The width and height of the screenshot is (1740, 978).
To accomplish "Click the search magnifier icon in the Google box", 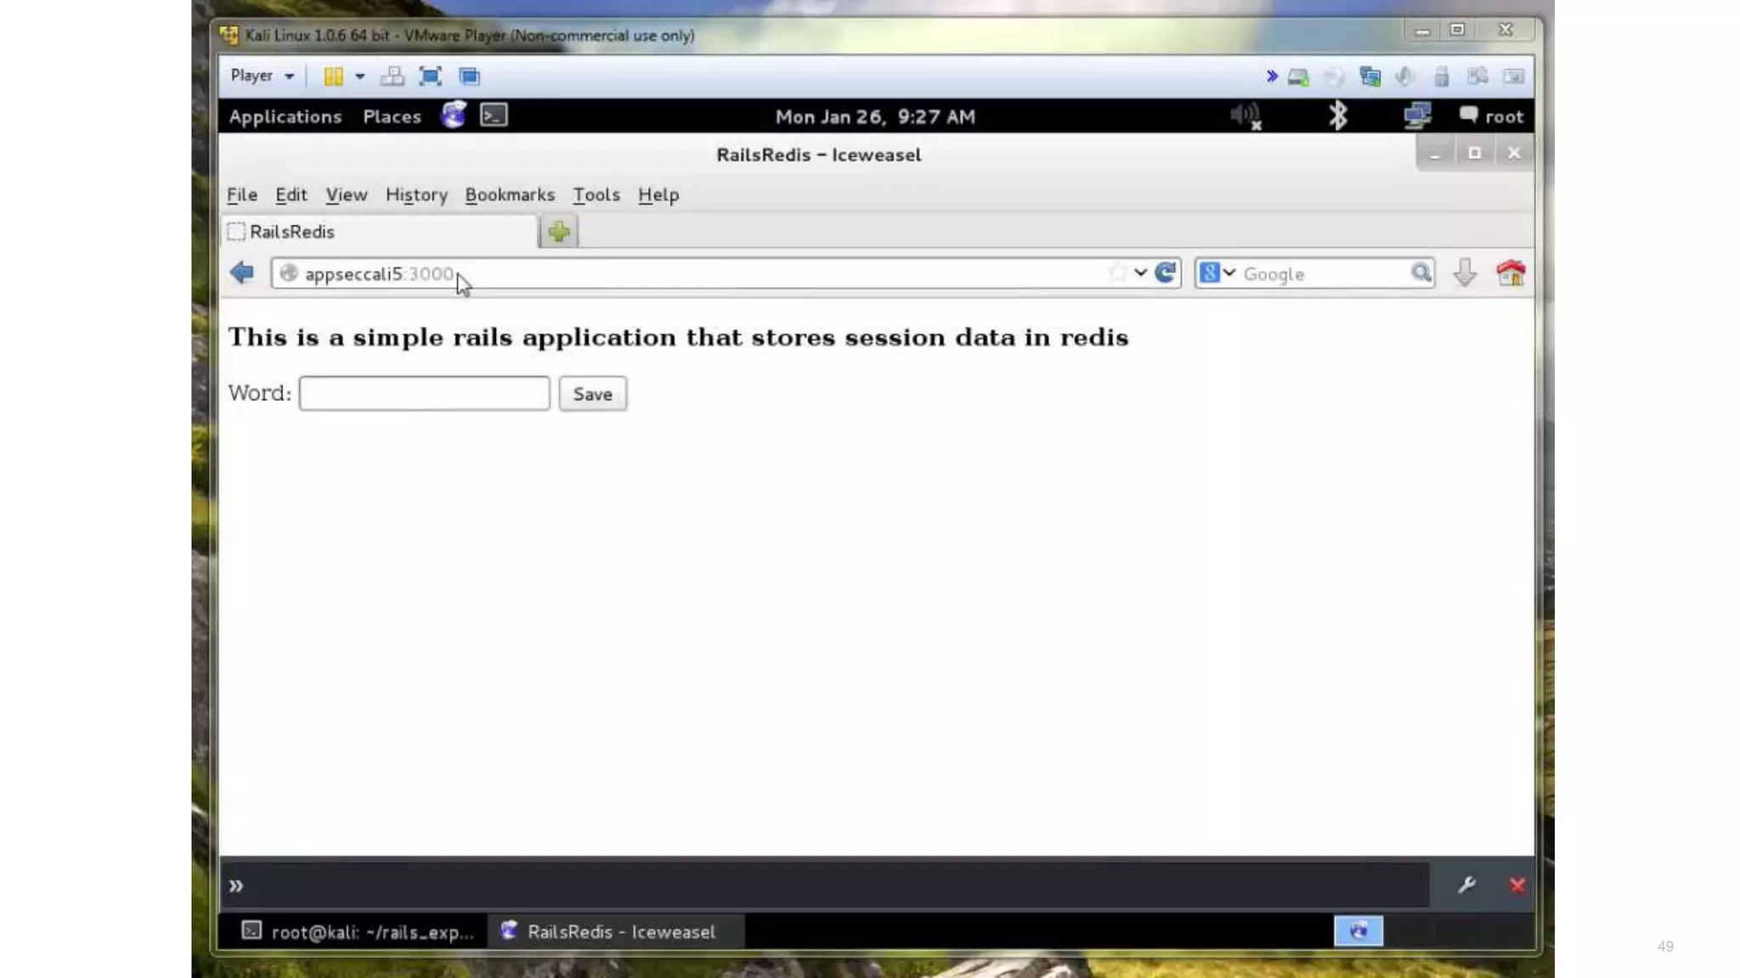I will pos(1421,273).
